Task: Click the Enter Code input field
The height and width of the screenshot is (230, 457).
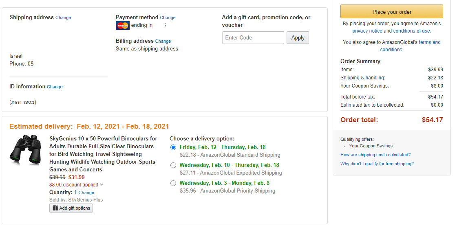Action: 253,38
